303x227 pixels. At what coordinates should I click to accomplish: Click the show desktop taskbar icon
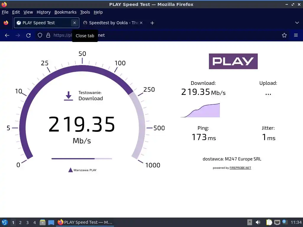(x=51, y=223)
